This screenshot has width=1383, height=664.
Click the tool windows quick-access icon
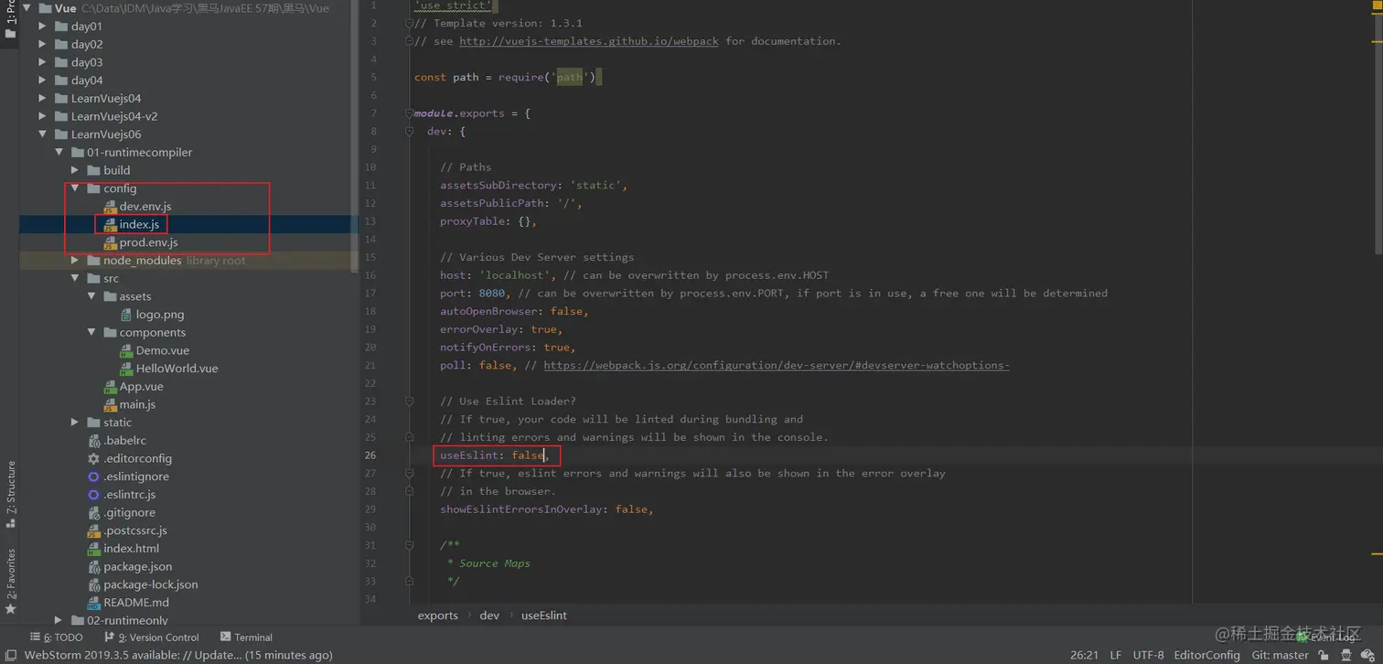(x=11, y=655)
